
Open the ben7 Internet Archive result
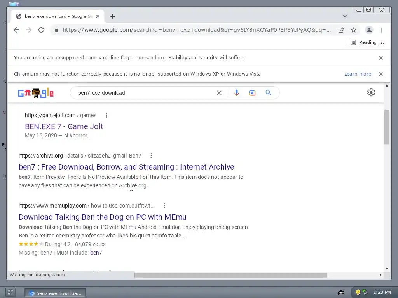point(126,167)
